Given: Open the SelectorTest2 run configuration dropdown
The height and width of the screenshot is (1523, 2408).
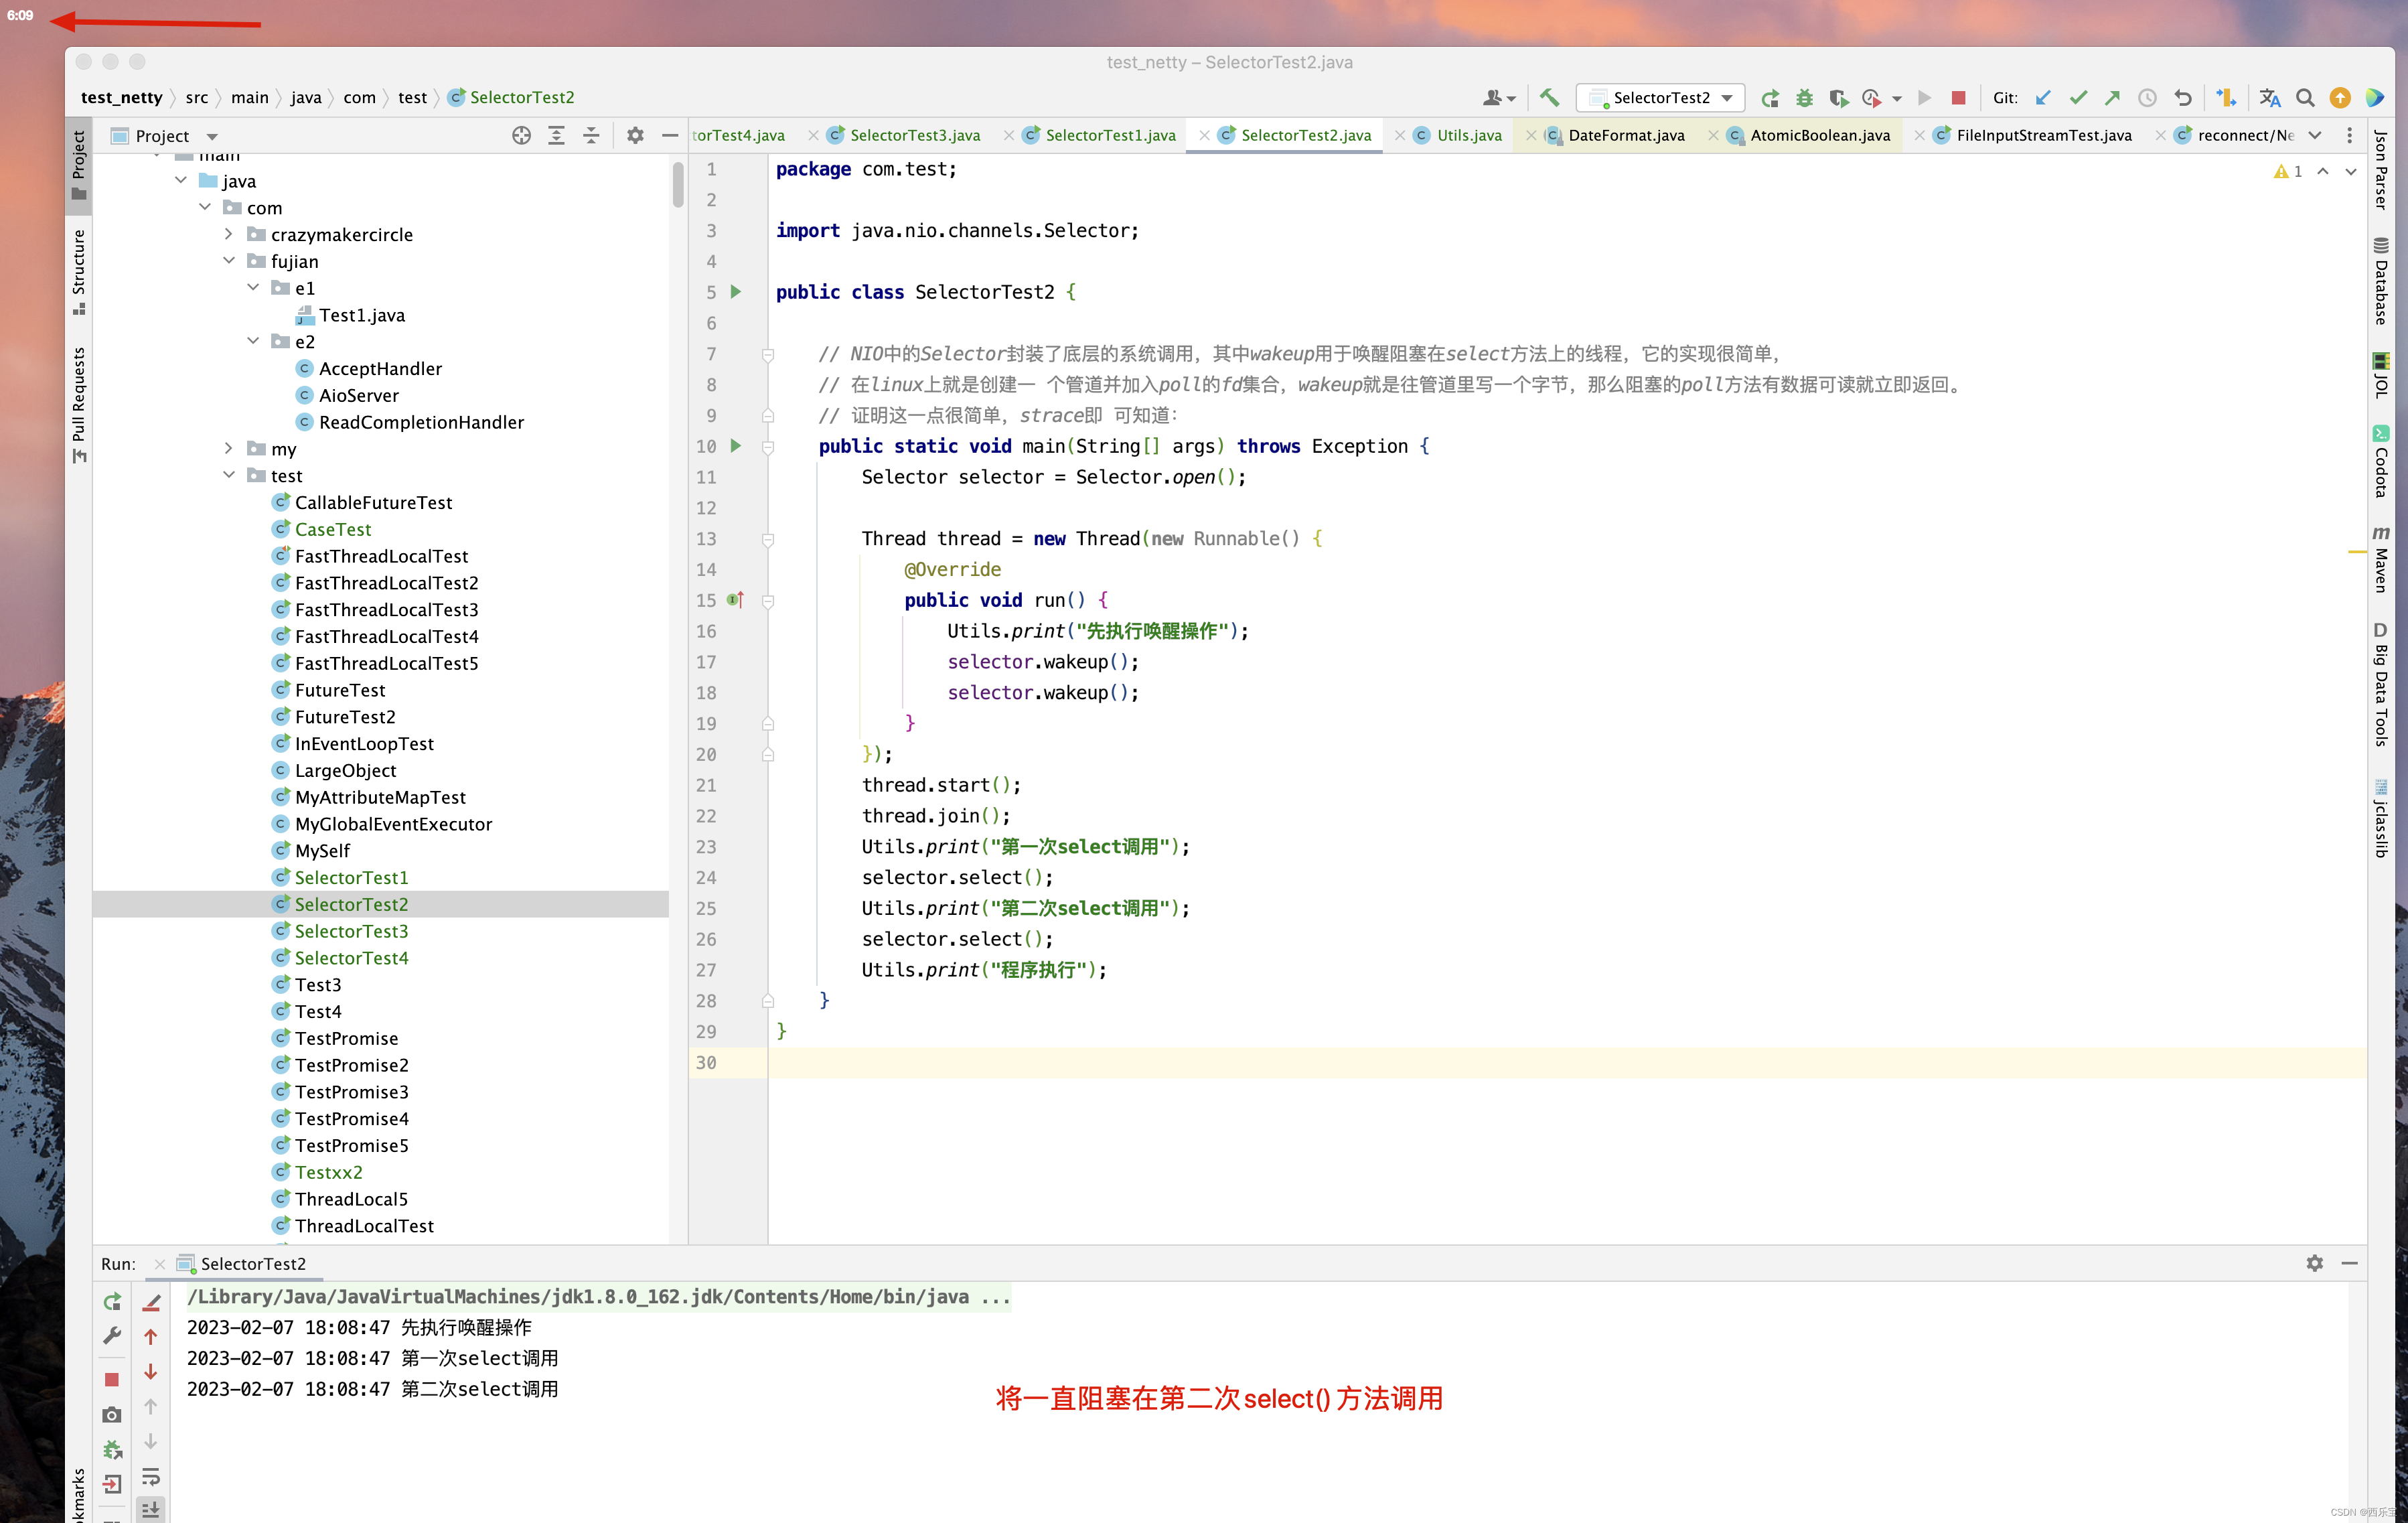Looking at the screenshot, I should click(1661, 97).
